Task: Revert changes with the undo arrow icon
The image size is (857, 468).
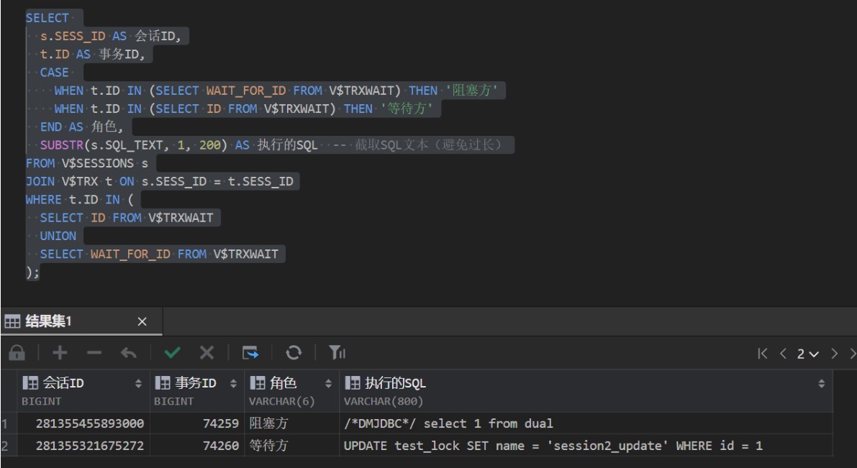Action: pos(128,353)
